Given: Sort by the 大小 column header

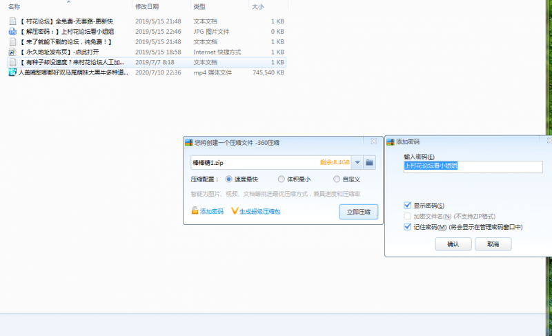Looking at the screenshot, I should click(257, 6).
